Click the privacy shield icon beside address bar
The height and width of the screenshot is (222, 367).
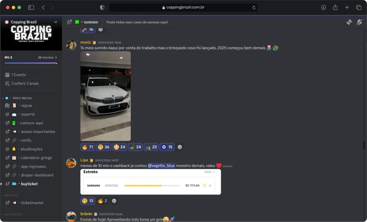click(x=102, y=8)
